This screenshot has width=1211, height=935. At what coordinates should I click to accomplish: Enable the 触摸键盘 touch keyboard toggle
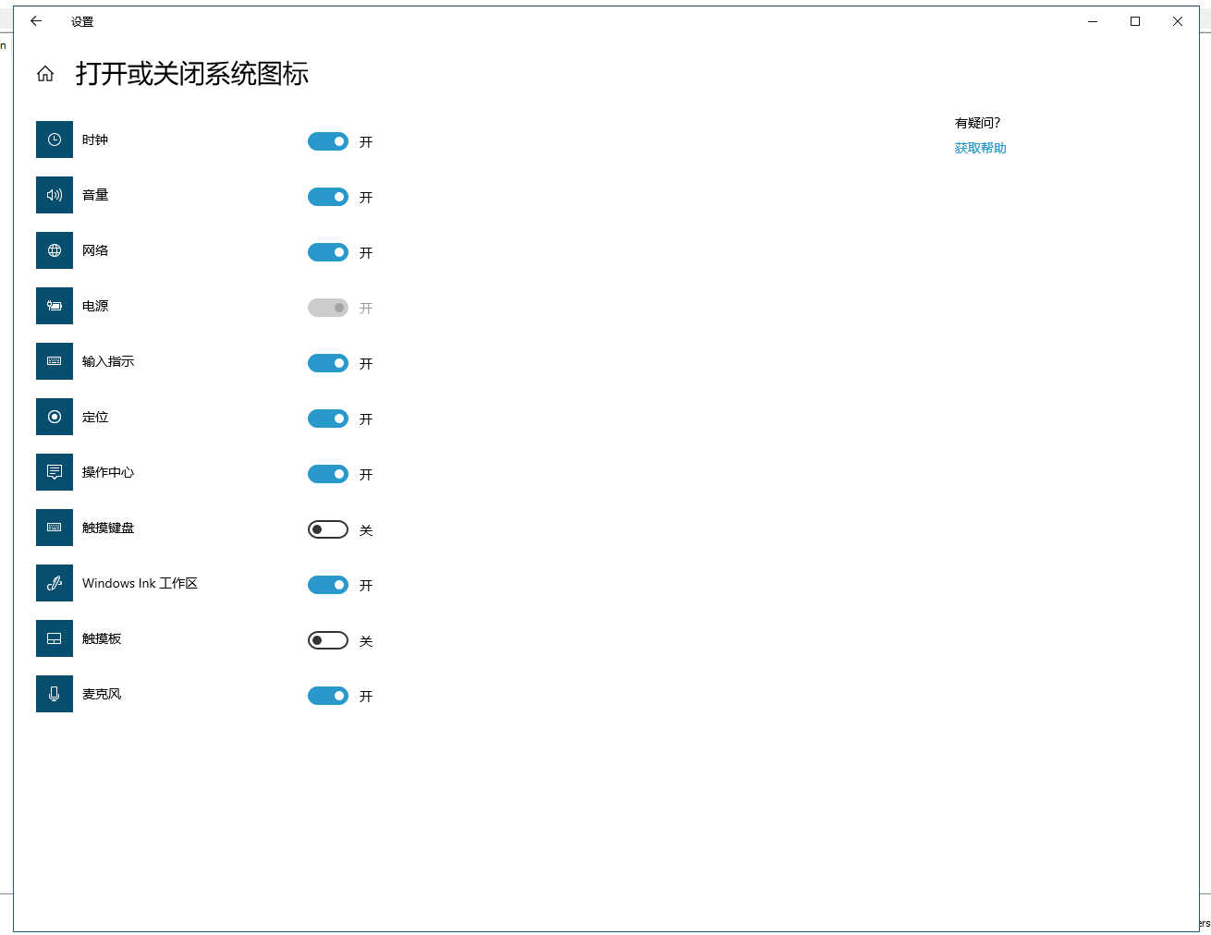click(x=328, y=529)
